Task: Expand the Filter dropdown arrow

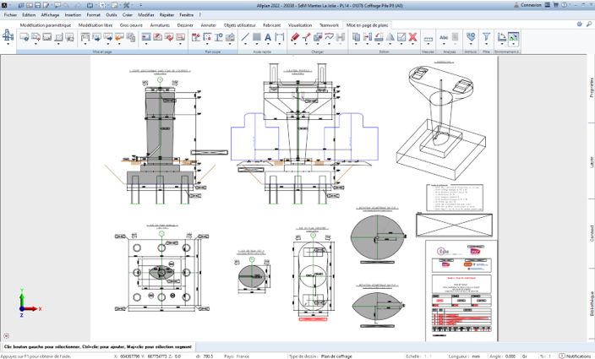Action: (486, 44)
